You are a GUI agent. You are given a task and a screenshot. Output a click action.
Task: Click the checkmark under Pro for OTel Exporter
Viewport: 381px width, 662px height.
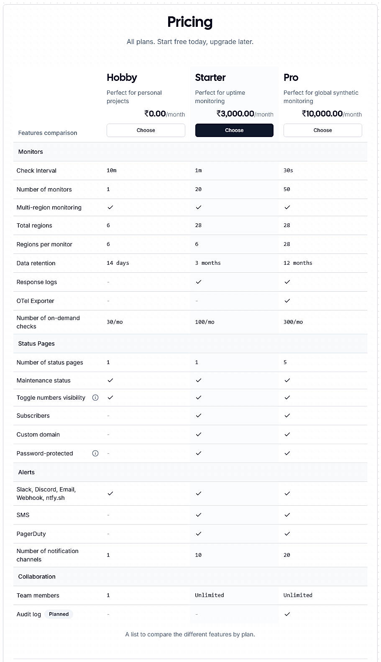point(287,300)
